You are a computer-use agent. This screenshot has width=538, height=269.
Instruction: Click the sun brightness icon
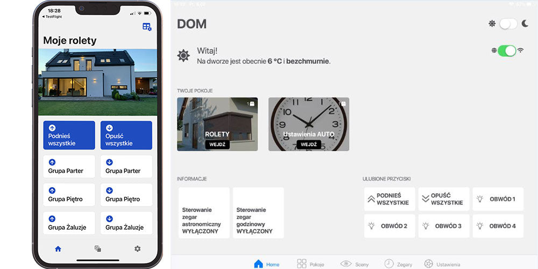492,24
